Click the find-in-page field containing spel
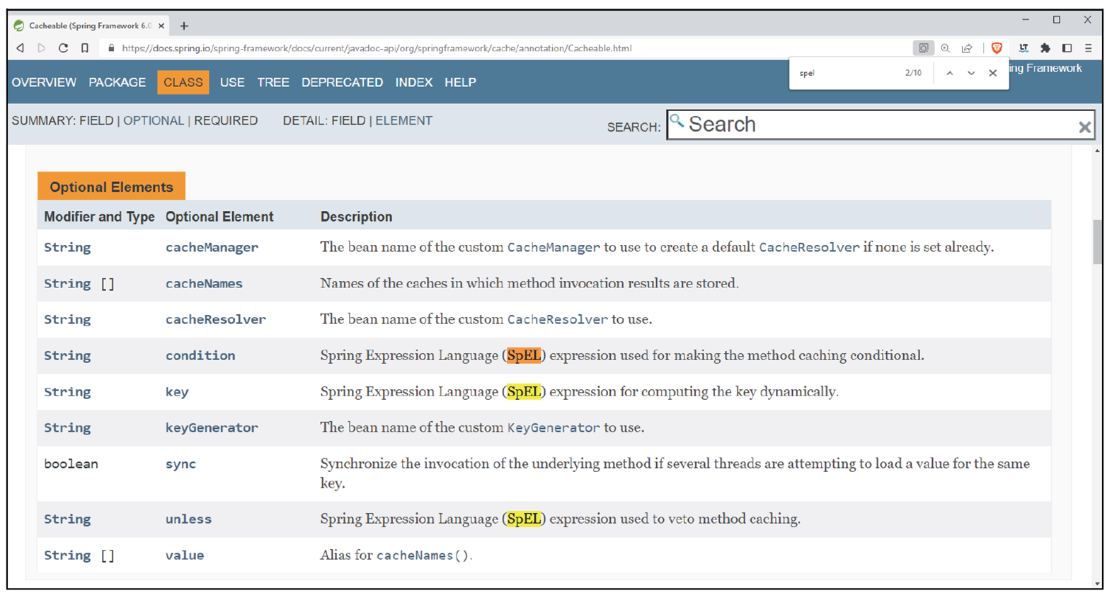Screen dimensions: 1112x598 pyautogui.click(x=846, y=73)
